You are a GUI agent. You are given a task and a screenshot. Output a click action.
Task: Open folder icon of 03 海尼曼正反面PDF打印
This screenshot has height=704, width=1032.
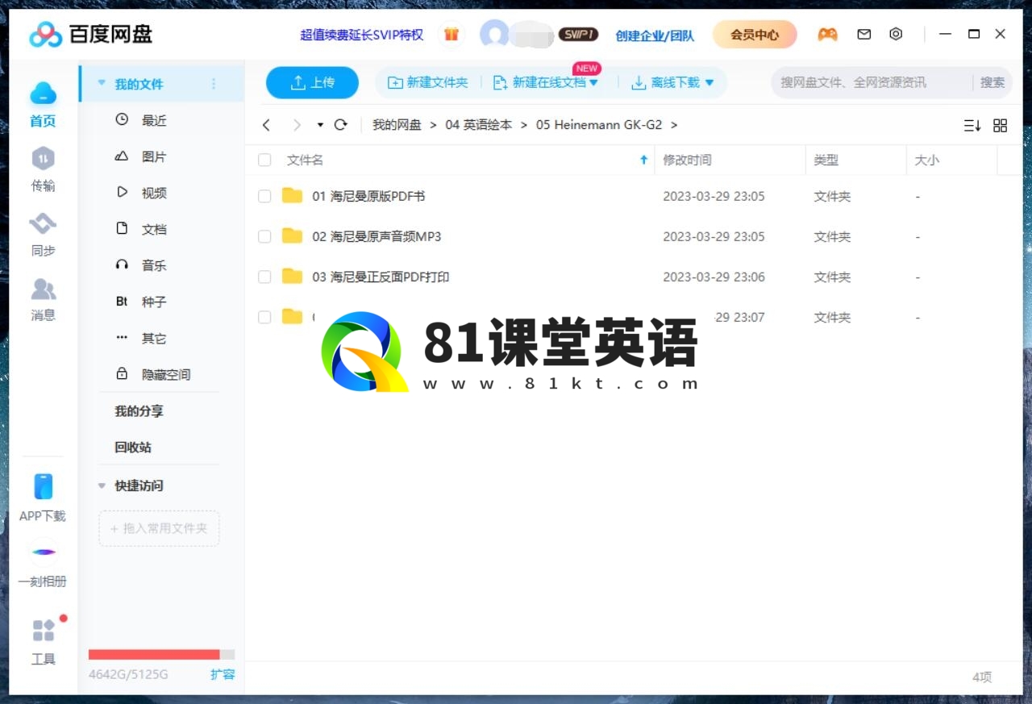(x=292, y=276)
